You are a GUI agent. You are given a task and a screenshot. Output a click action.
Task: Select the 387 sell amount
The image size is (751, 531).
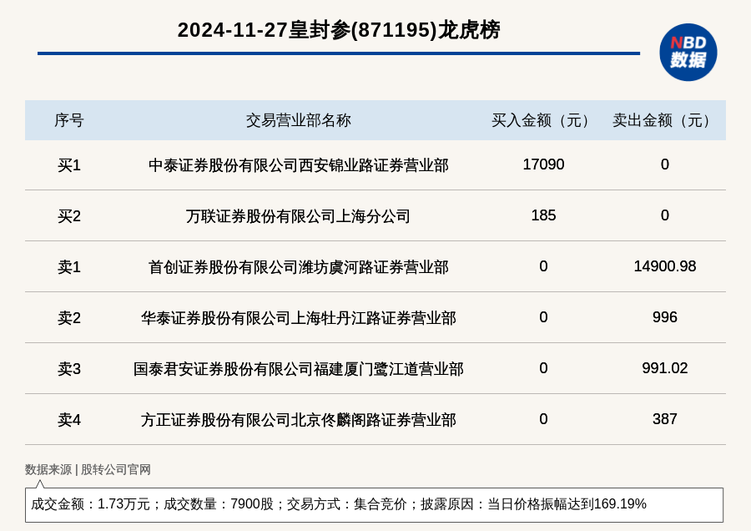point(665,419)
